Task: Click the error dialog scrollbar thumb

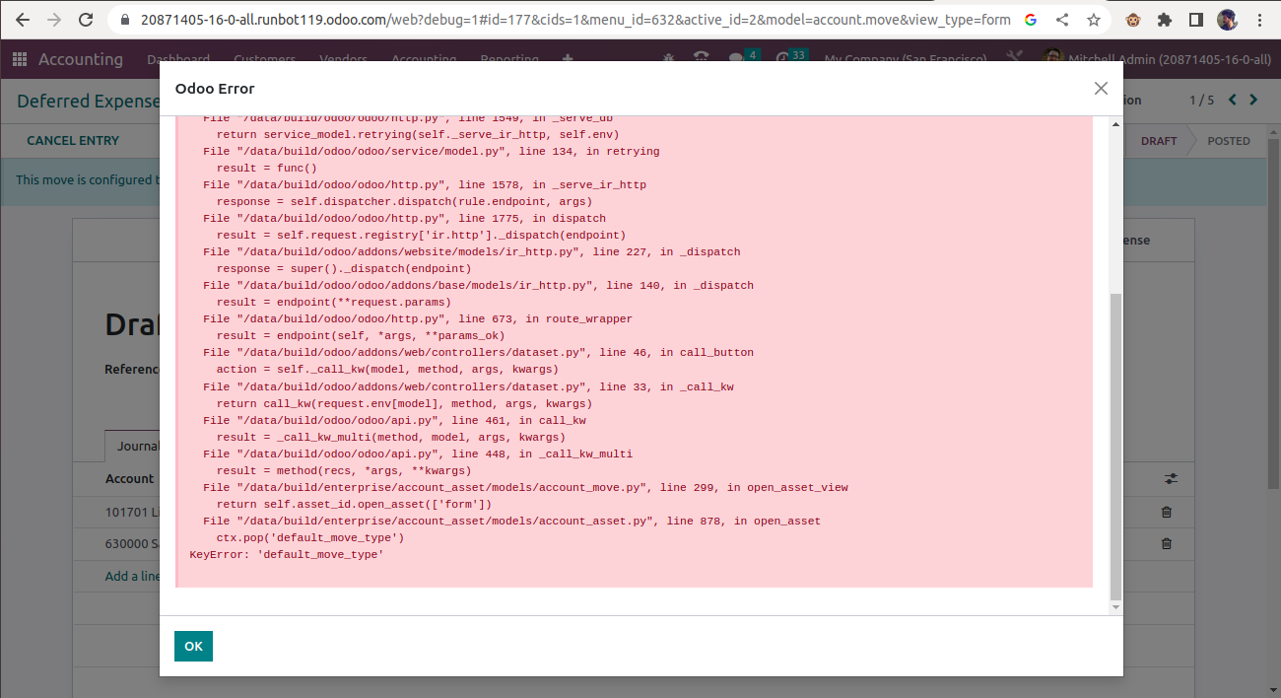Action: pyautogui.click(x=1115, y=446)
